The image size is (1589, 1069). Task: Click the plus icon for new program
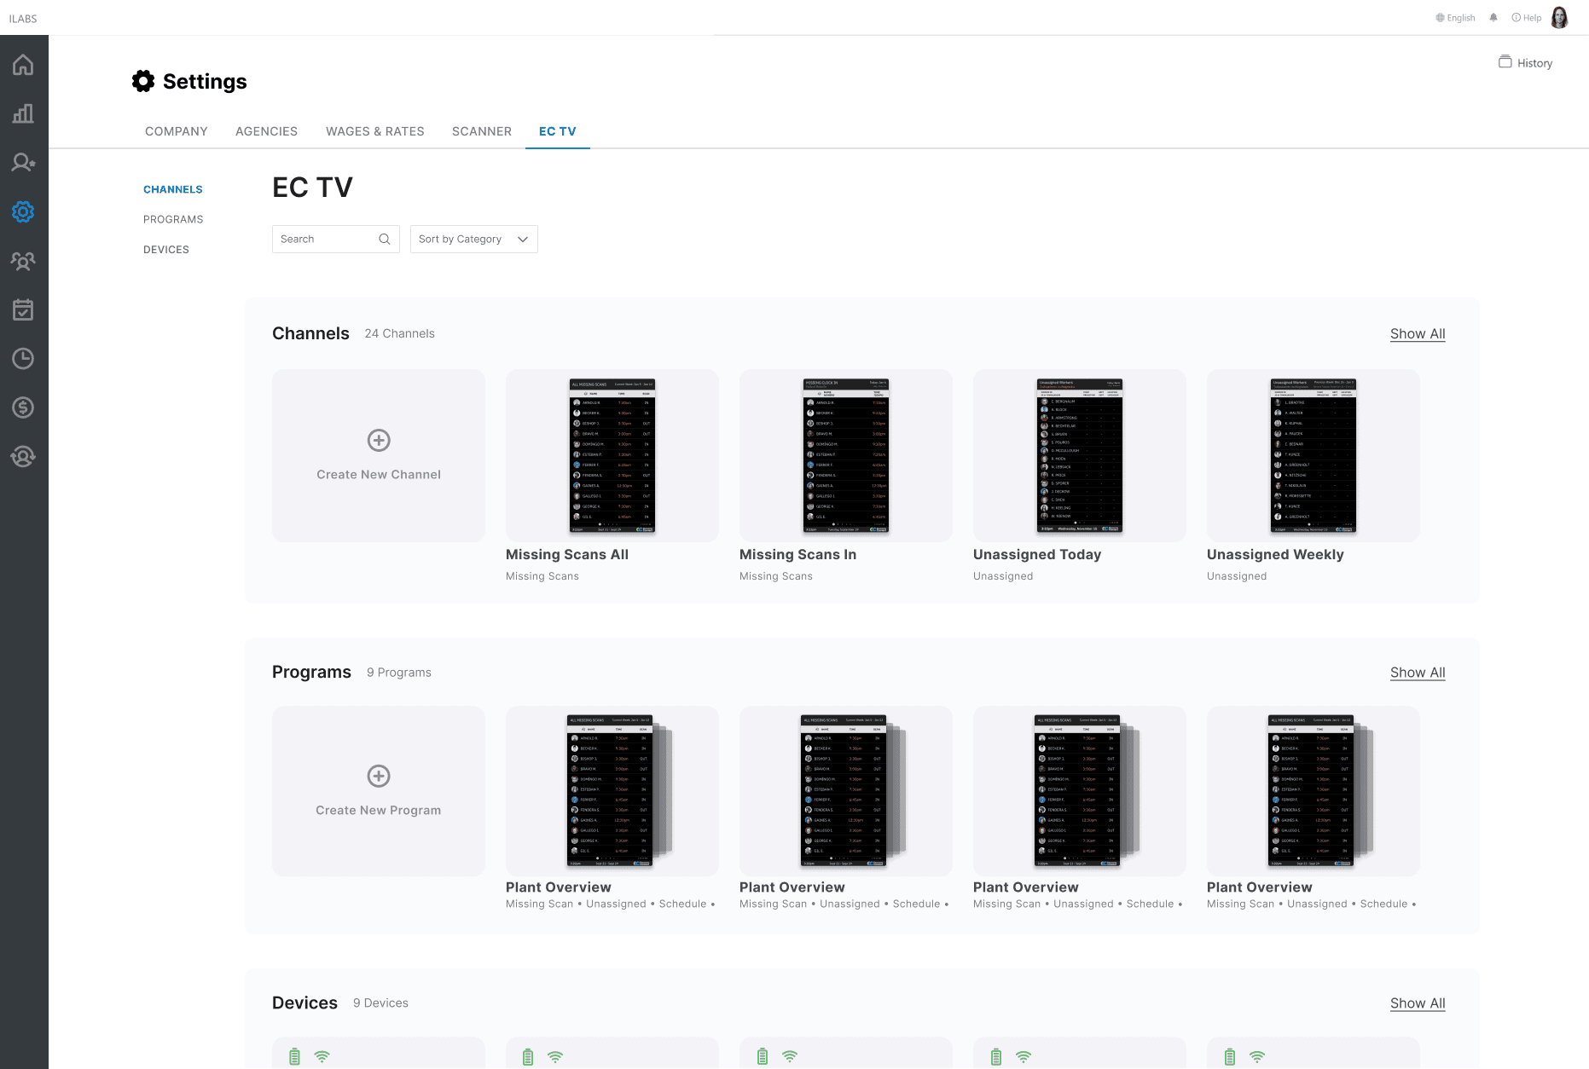click(379, 776)
